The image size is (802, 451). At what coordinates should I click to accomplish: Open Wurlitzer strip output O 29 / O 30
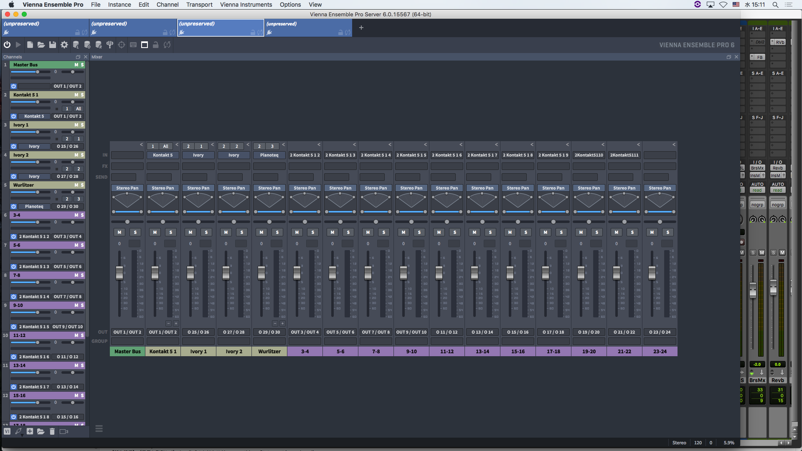pos(269,332)
